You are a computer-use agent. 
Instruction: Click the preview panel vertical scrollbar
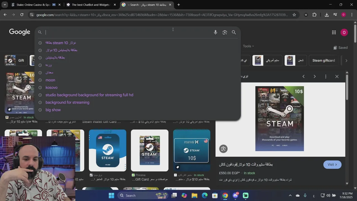click(347, 87)
